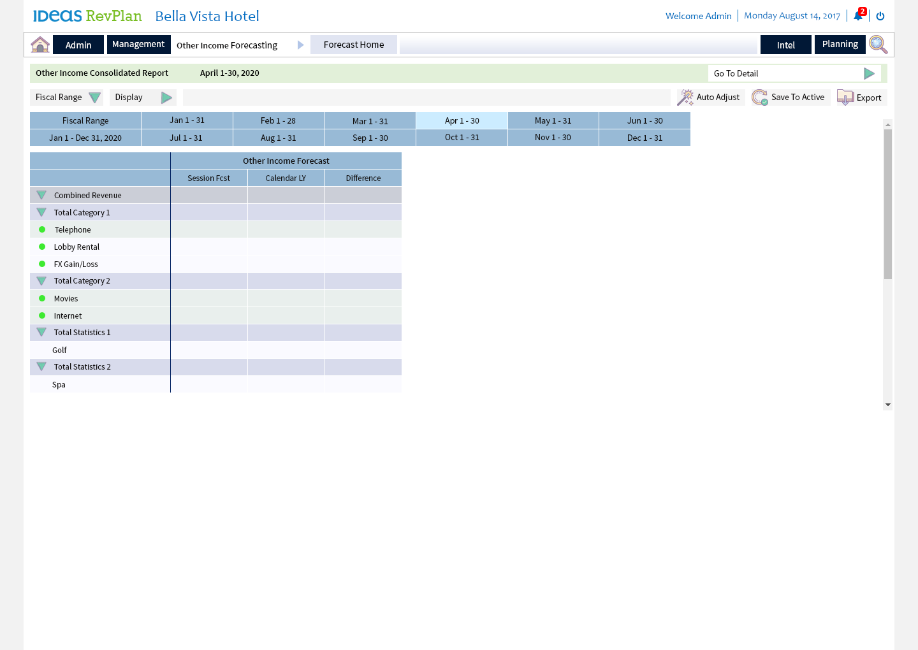Collapse the Combined Revenue row

pos(41,195)
